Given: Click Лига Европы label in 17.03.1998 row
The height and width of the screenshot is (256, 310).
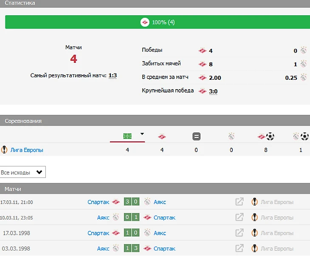Looking at the screenshot, I should [277, 233].
